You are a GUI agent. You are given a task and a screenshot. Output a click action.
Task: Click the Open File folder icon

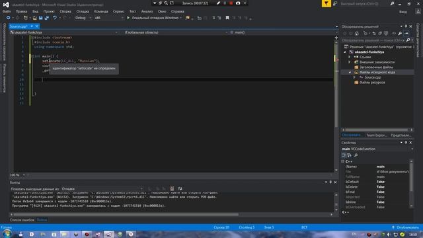tap(35, 18)
